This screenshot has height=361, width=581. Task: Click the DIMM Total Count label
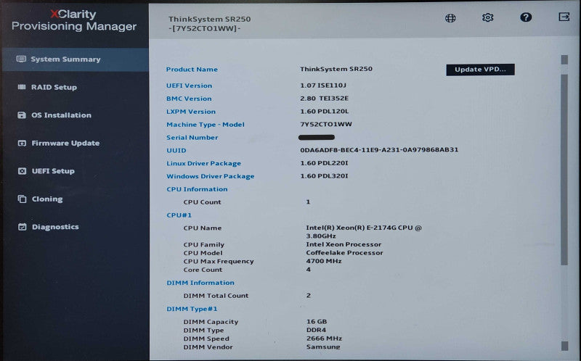pos(216,296)
